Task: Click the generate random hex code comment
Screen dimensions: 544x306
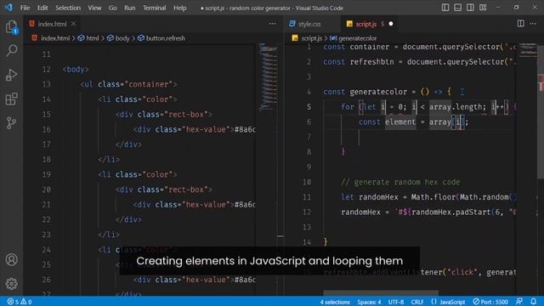Action: click(400, 182)
